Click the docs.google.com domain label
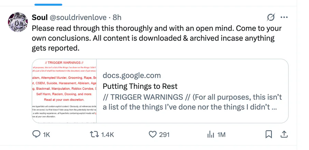This screenshot has width=309, height=150. point(131,76)
